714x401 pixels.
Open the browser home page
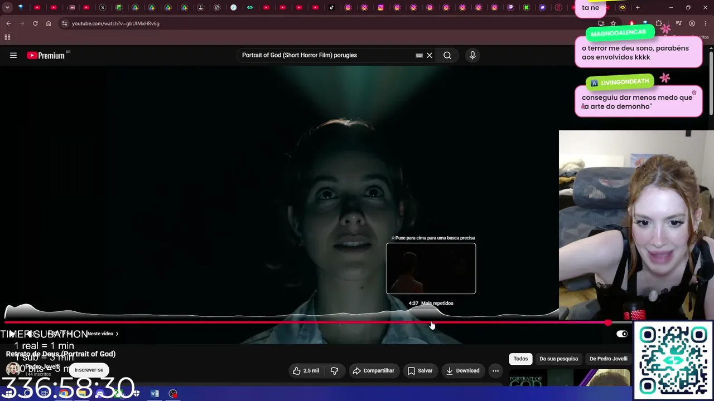point(49,23)
